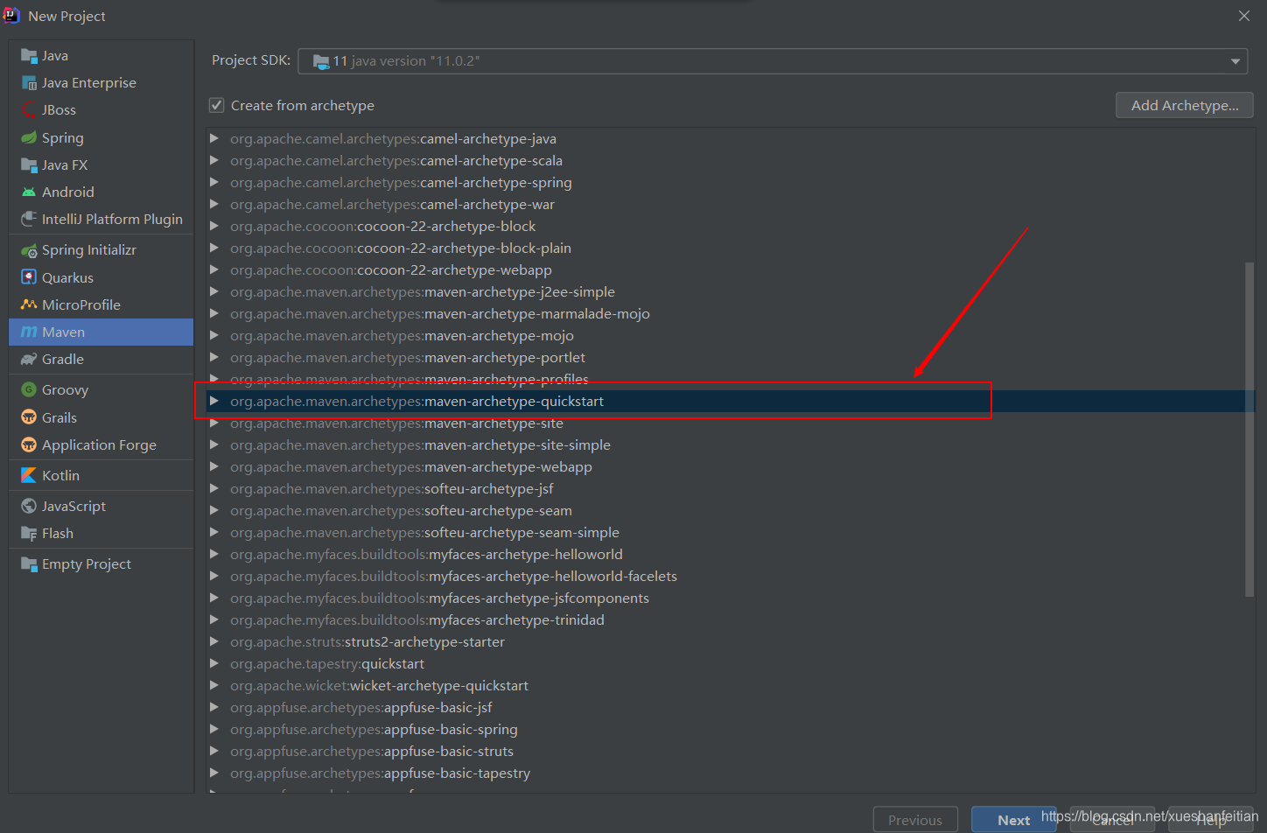Screen dimensions: 1267x833
Task: Click the IntelliJ Platform Plugin icon
Action: click(x=29, y=220)
